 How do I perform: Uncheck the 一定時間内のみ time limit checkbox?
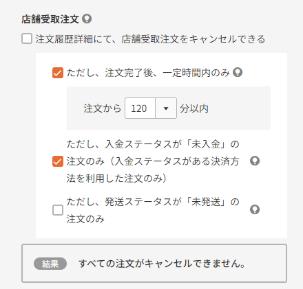(58, 73)
